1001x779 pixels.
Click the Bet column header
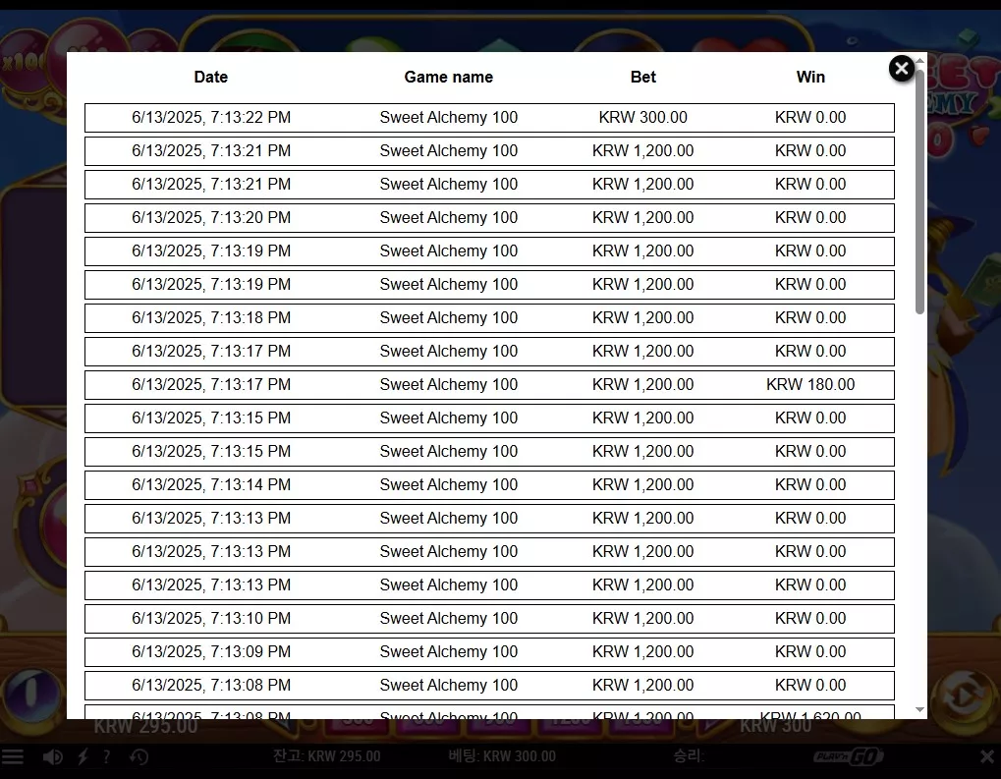(x=642, y=77)
